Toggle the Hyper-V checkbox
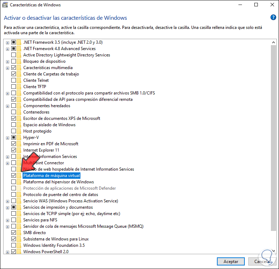This screenshot has height=269, width=279. point(13,137)
